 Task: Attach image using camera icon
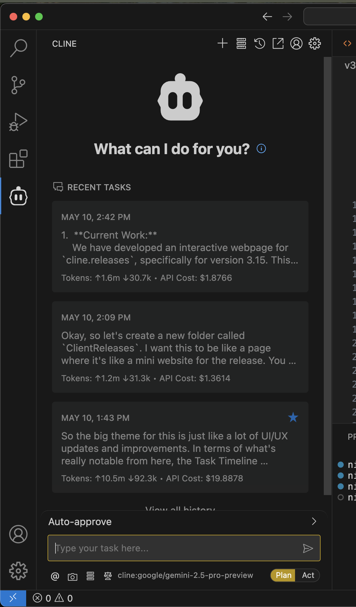pos(72,576)
